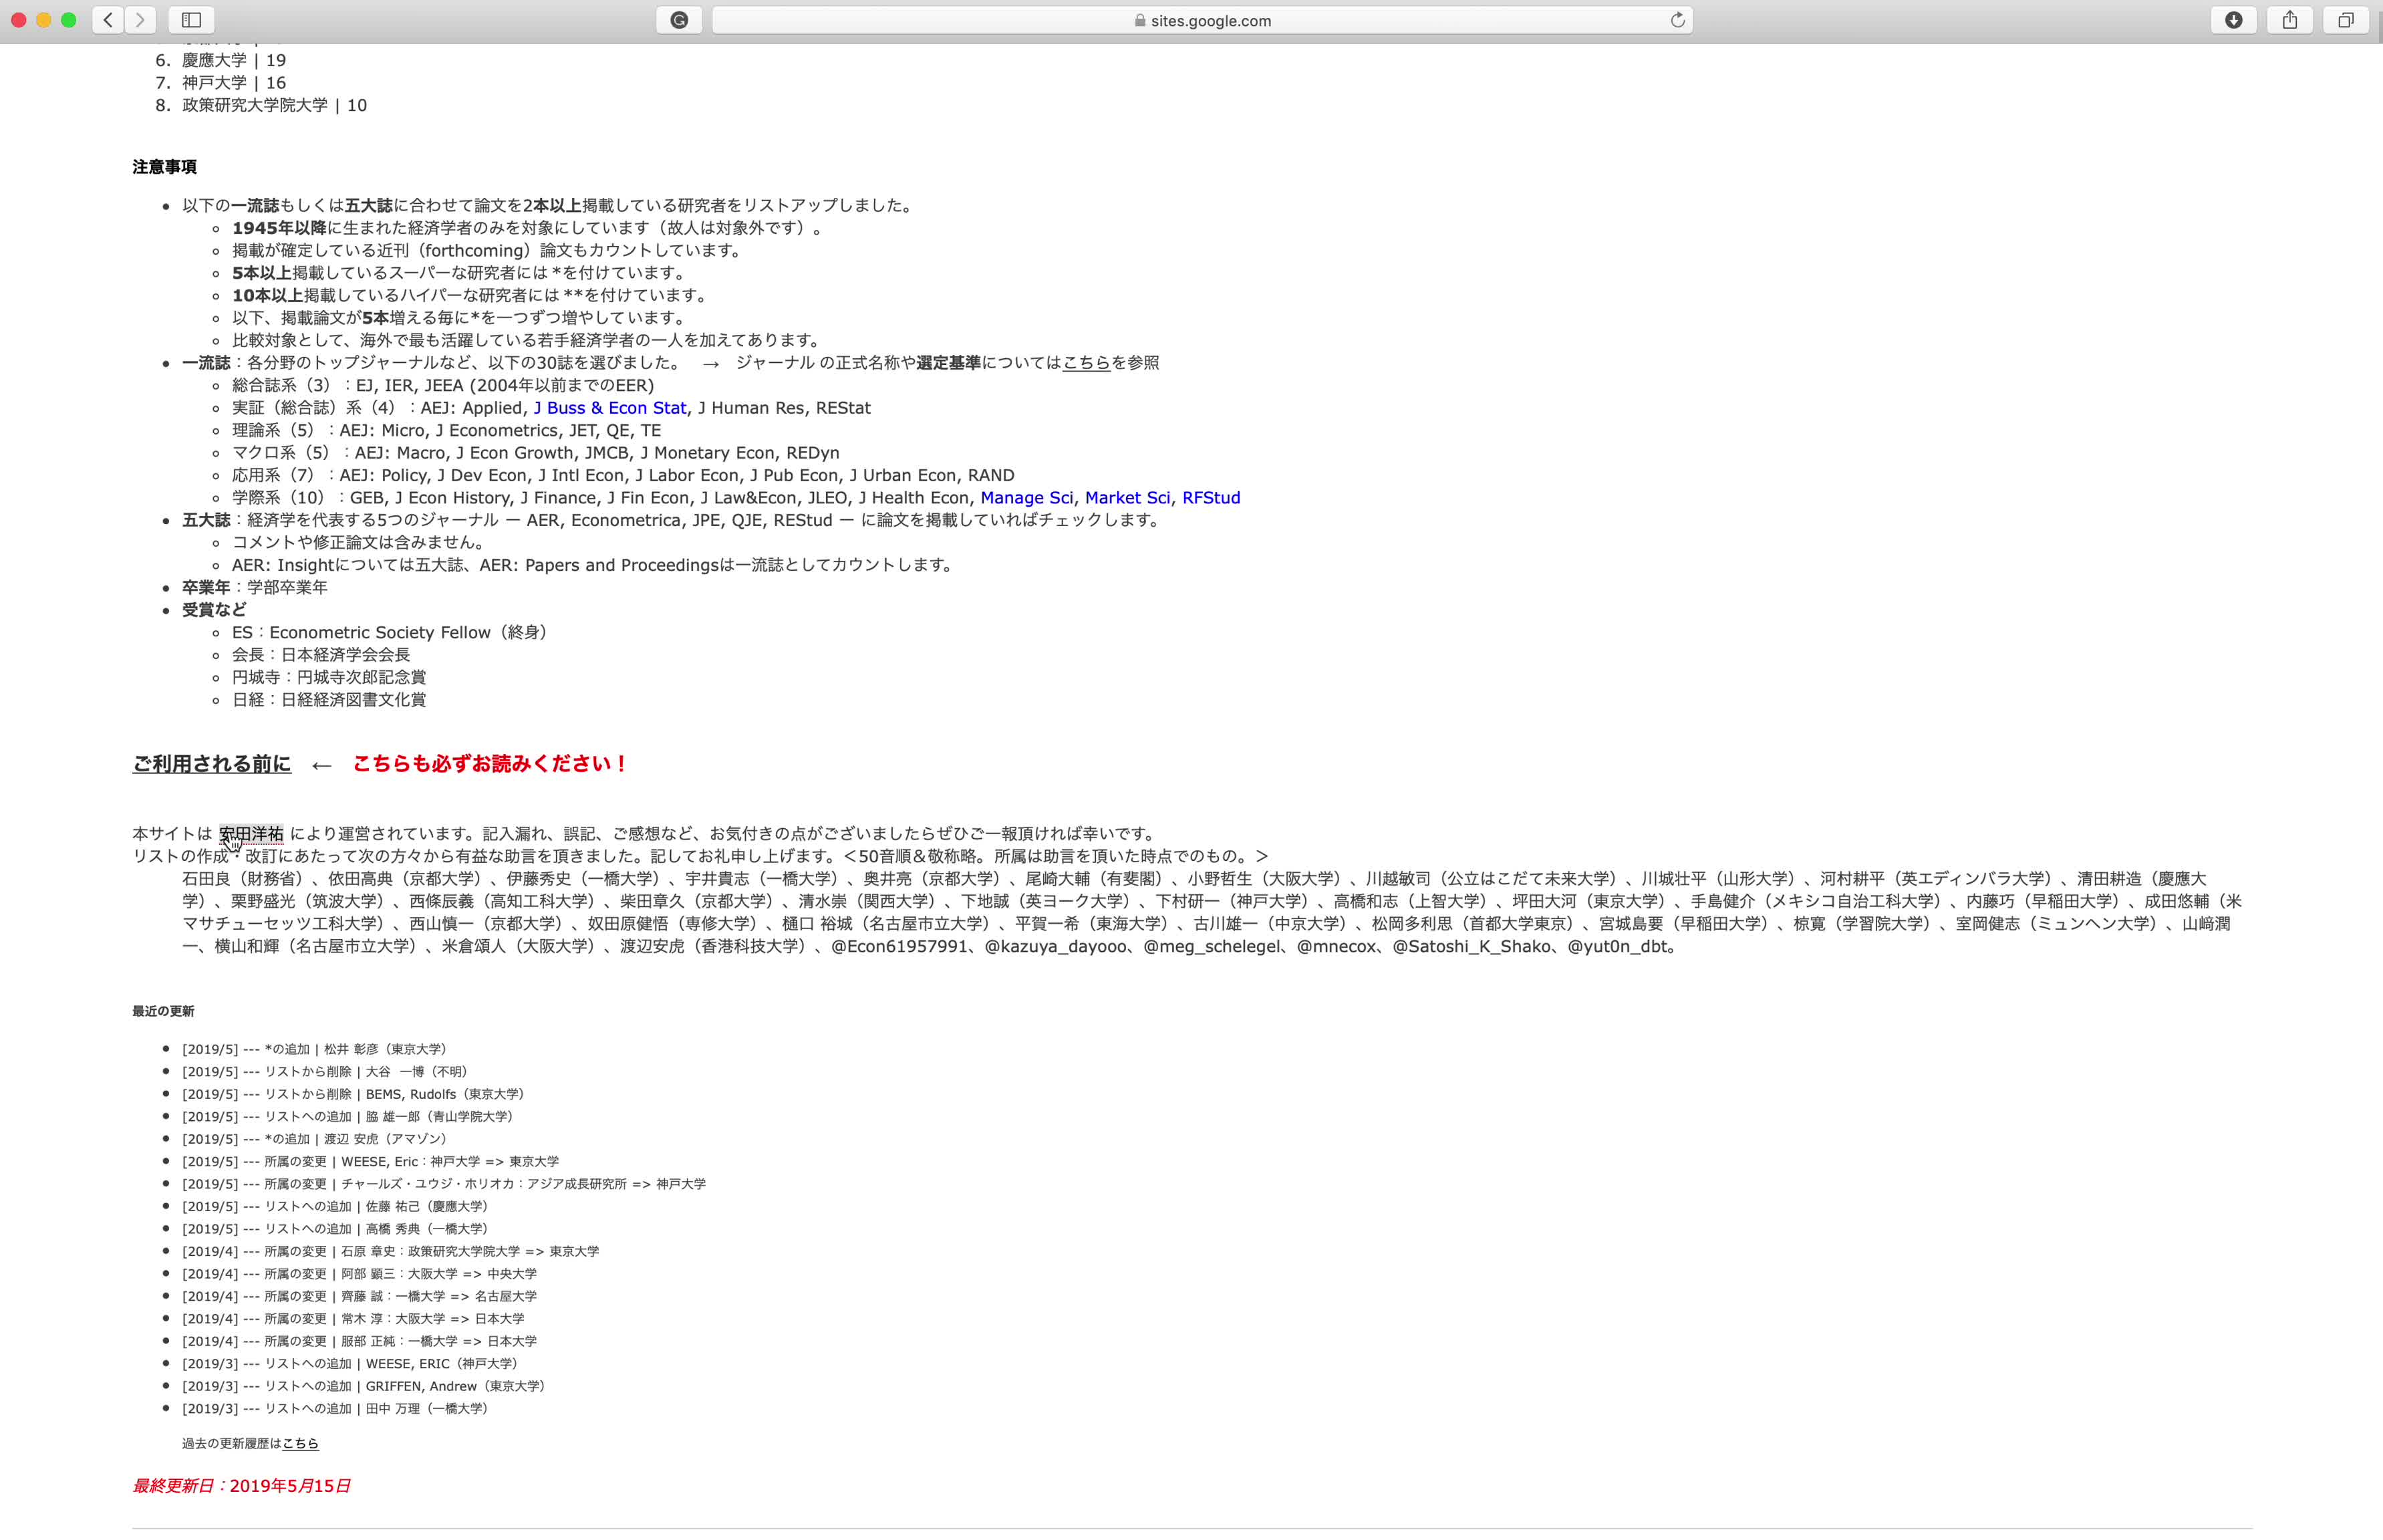Open the Share menu icon
The width and height of the screenshot is (2383, 1540).
pyautogui.click(x=2290, y=20)
